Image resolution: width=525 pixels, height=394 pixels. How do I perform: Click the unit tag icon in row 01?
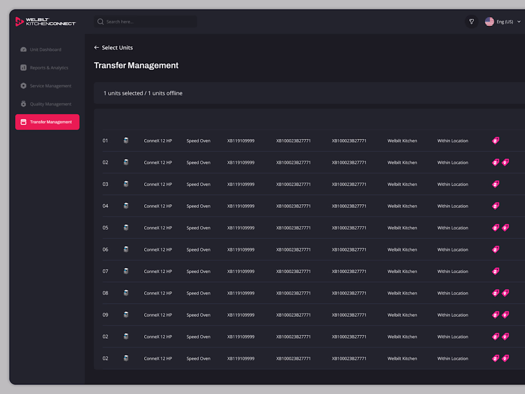(495, 140)
